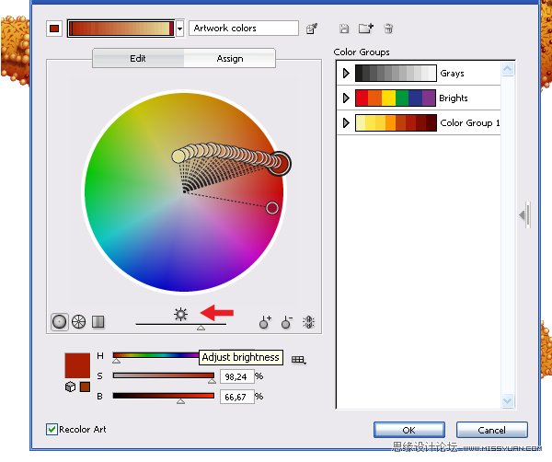Click the small in-gamut color swatch
Image resolution: width=552 pixels, height=462 pixels.
point(85,387)
